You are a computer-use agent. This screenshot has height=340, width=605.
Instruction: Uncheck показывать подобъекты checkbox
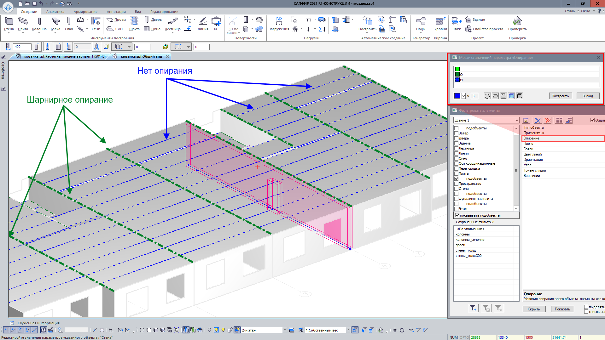pos(457,215)
